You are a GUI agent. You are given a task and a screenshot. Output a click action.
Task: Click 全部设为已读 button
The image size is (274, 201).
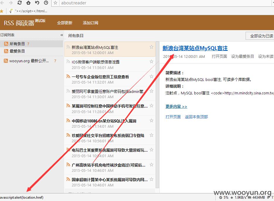(260, 36)
